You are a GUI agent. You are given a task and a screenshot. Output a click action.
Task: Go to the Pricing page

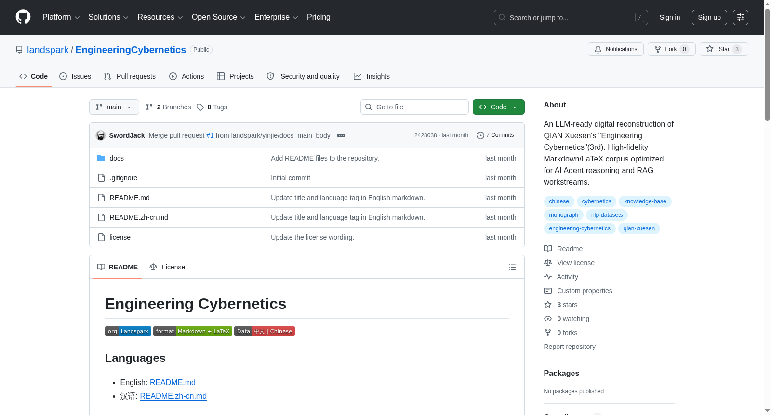319,17
